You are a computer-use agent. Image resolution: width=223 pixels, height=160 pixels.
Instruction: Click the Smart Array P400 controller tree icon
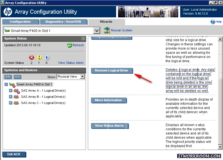coord(12,85)
